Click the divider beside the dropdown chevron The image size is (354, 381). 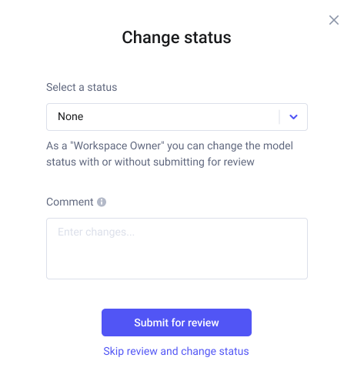point(279,117)
